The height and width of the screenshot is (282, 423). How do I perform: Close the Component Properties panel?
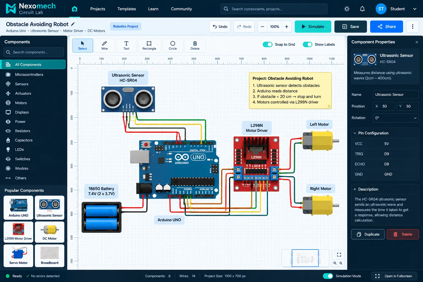click(417, 42)
